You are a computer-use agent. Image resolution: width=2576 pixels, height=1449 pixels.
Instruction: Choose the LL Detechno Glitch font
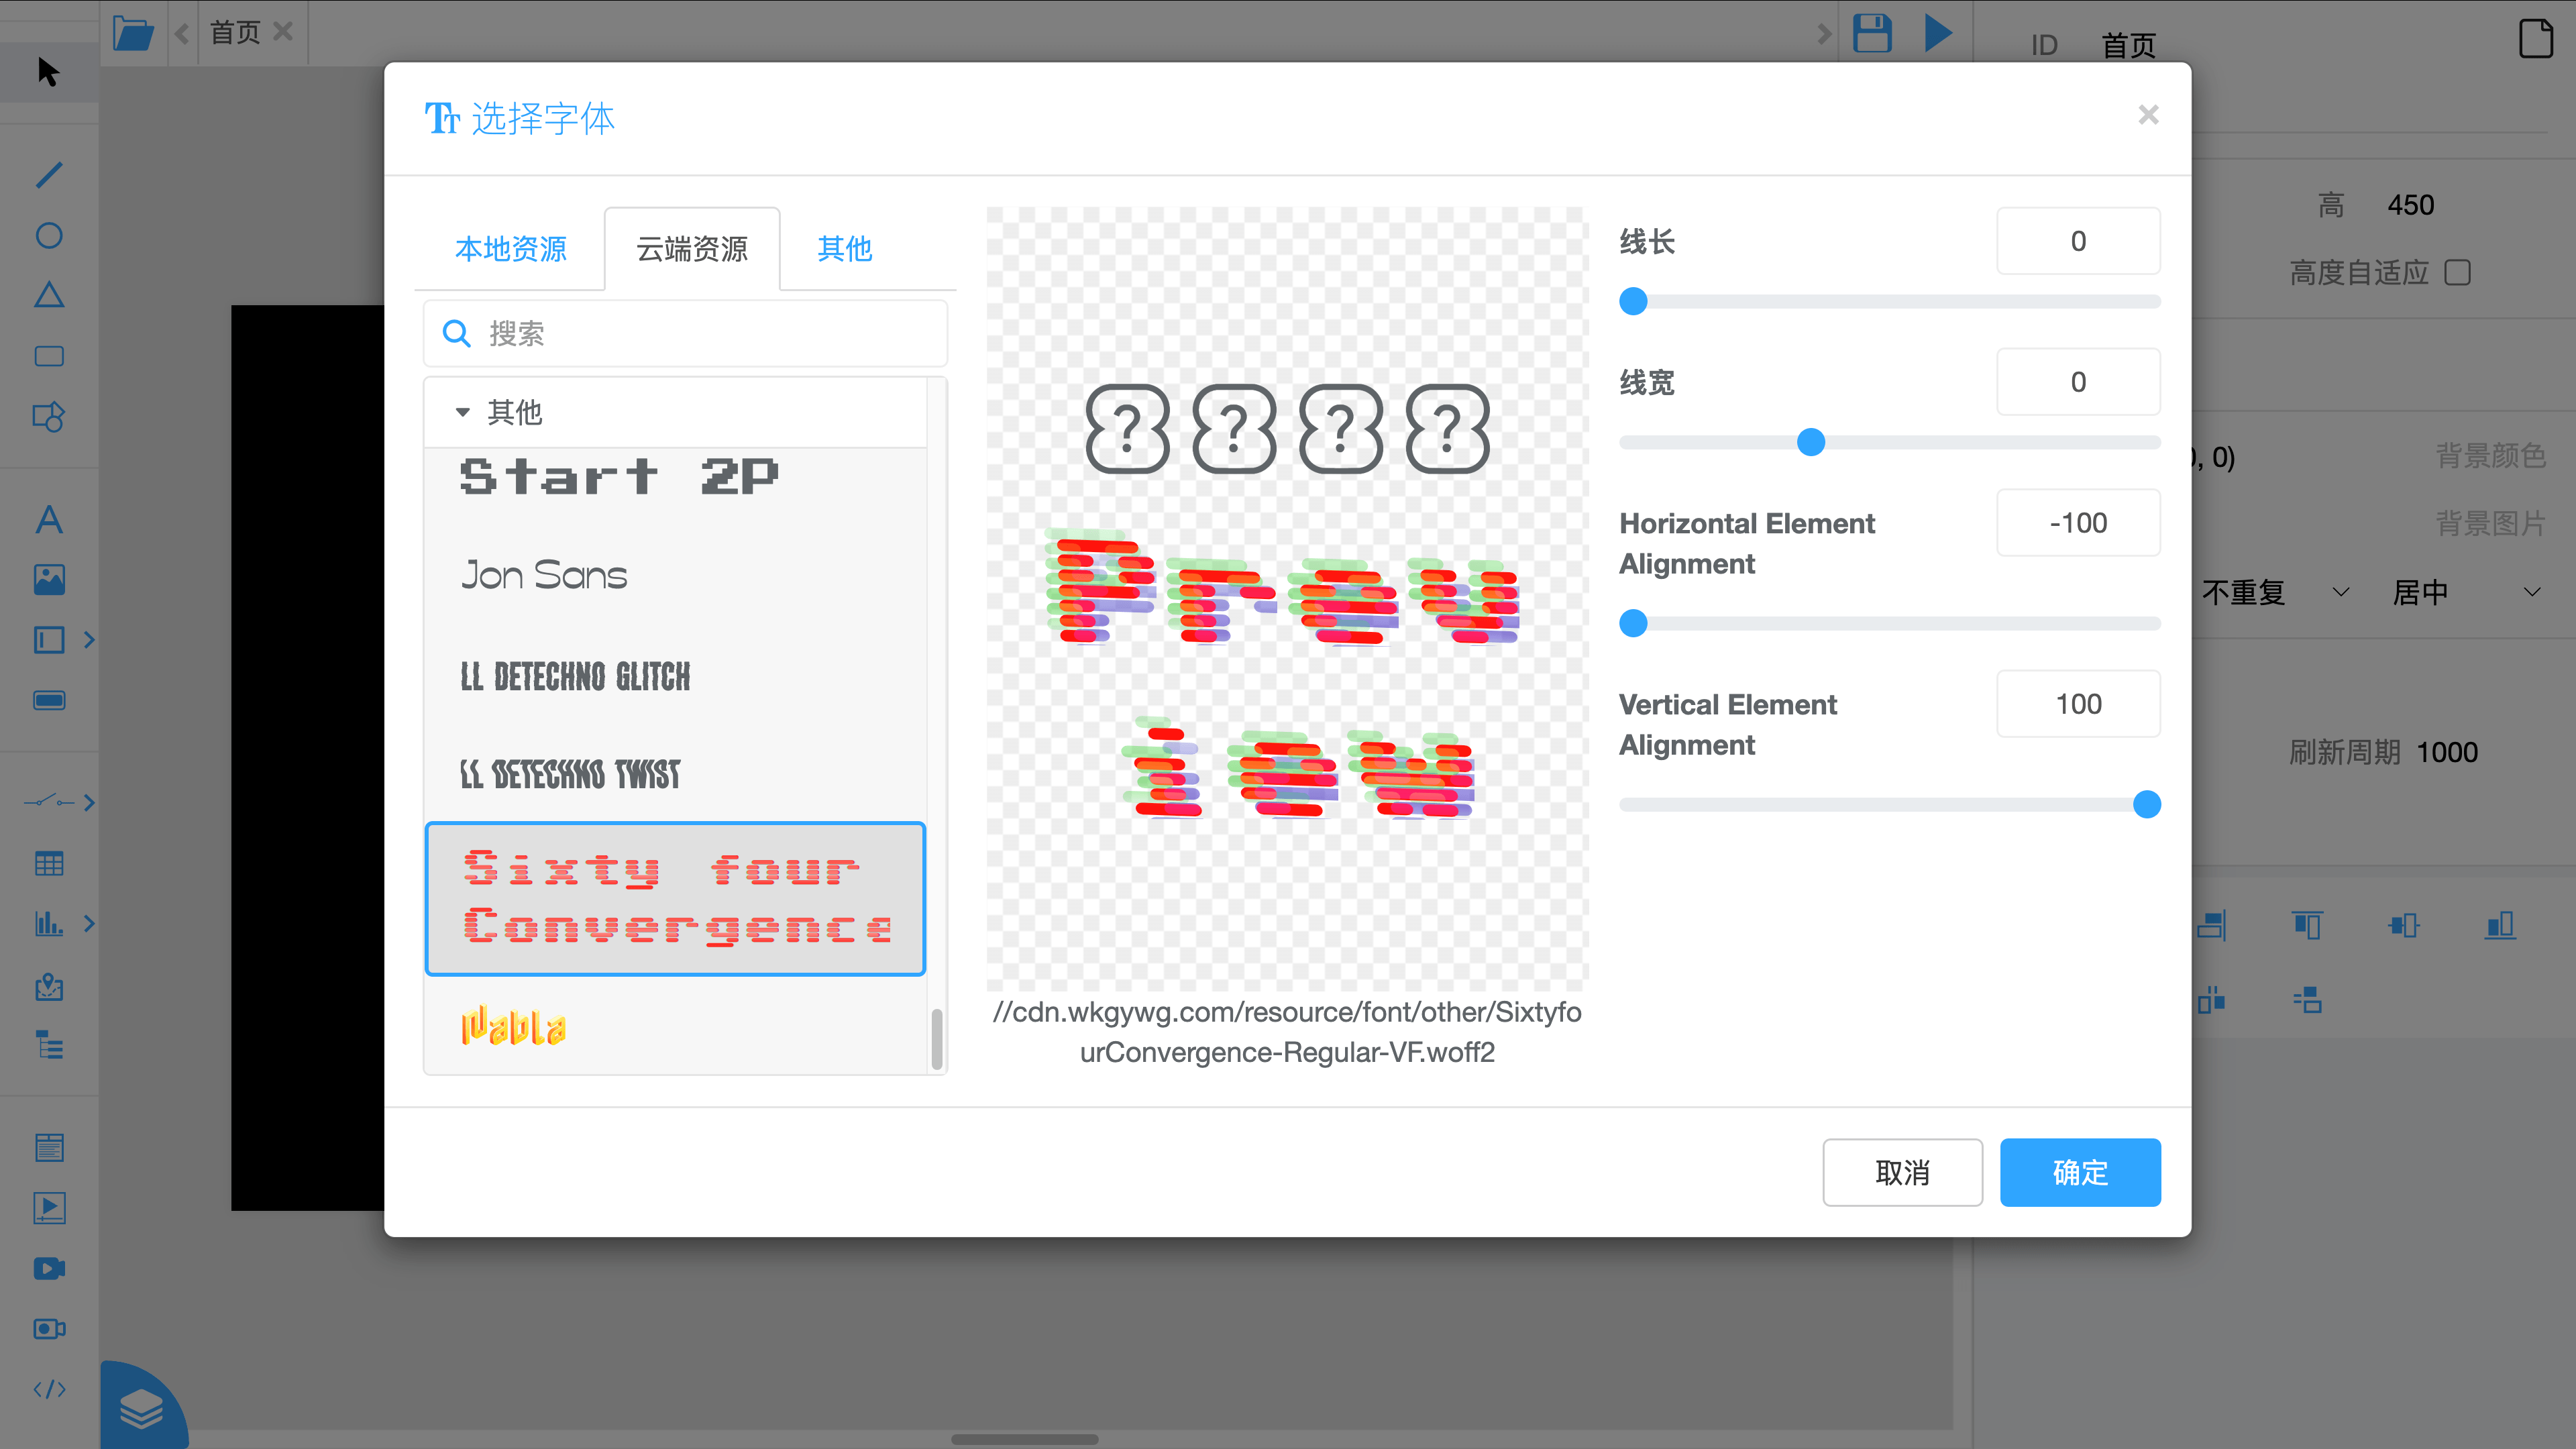pyautogui.click(x=675, y=676)
